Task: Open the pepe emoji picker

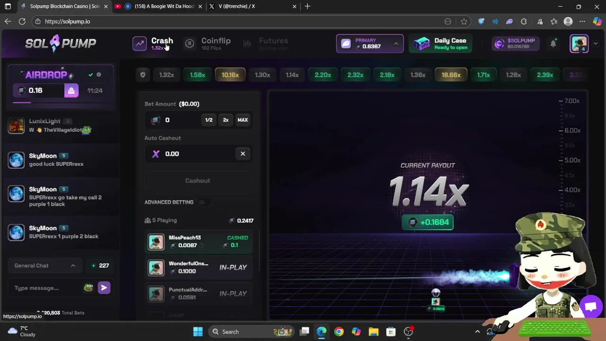Action: pyautogui.click(x=89, y=287)
